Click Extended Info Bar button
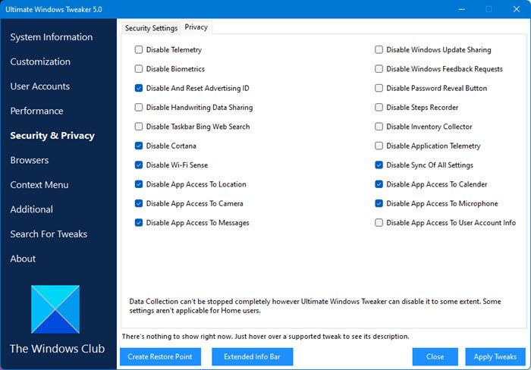This screenshot has width=531, height=370. tap(253, 357)
